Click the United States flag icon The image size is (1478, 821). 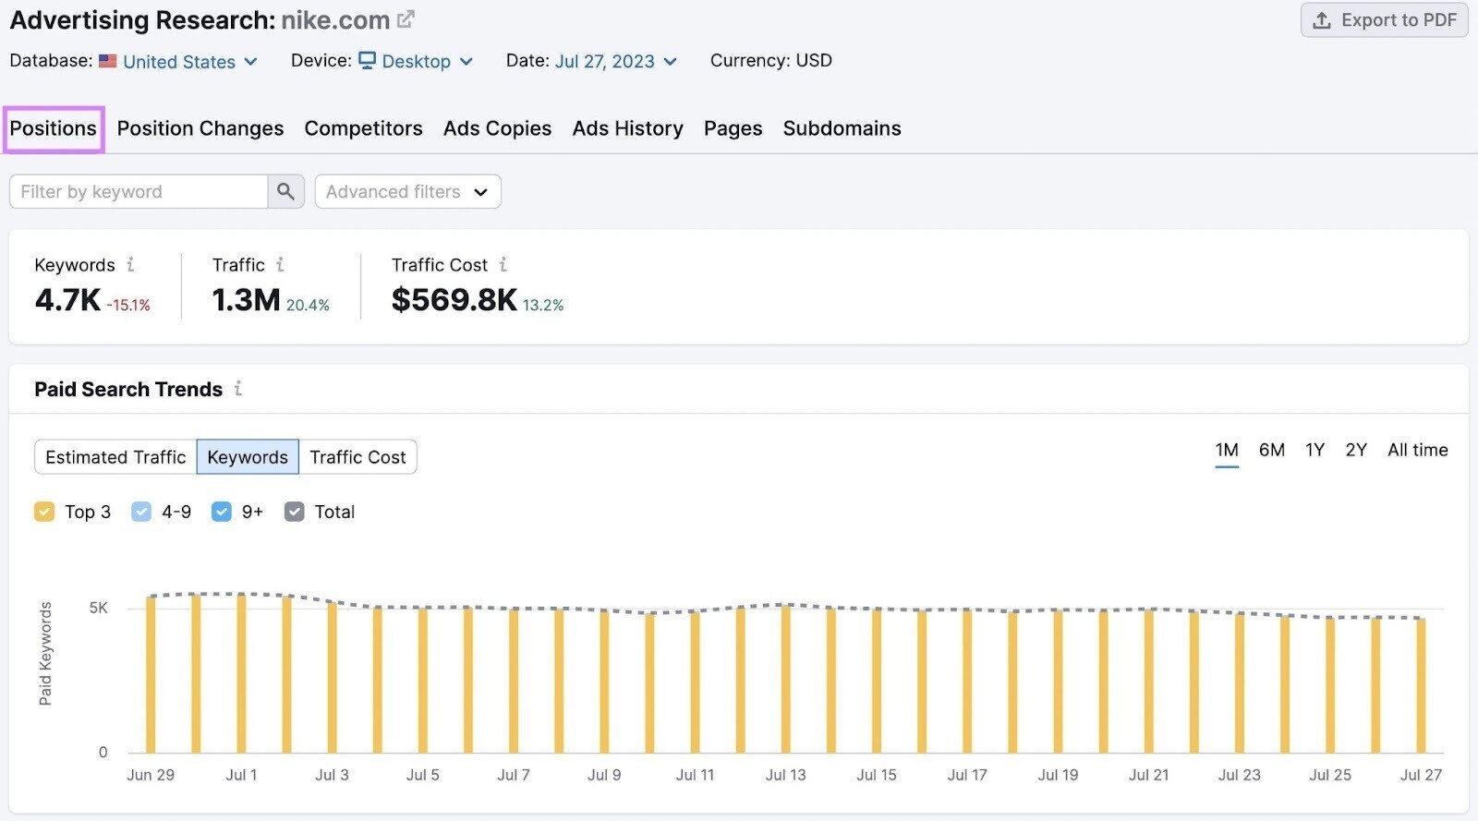tap(108, 61)
